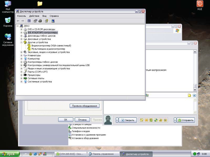The width and height of the screenshot is (210, 157).
Task: Click the 'N' icon in chat toolbar
Action: [165, 120]
